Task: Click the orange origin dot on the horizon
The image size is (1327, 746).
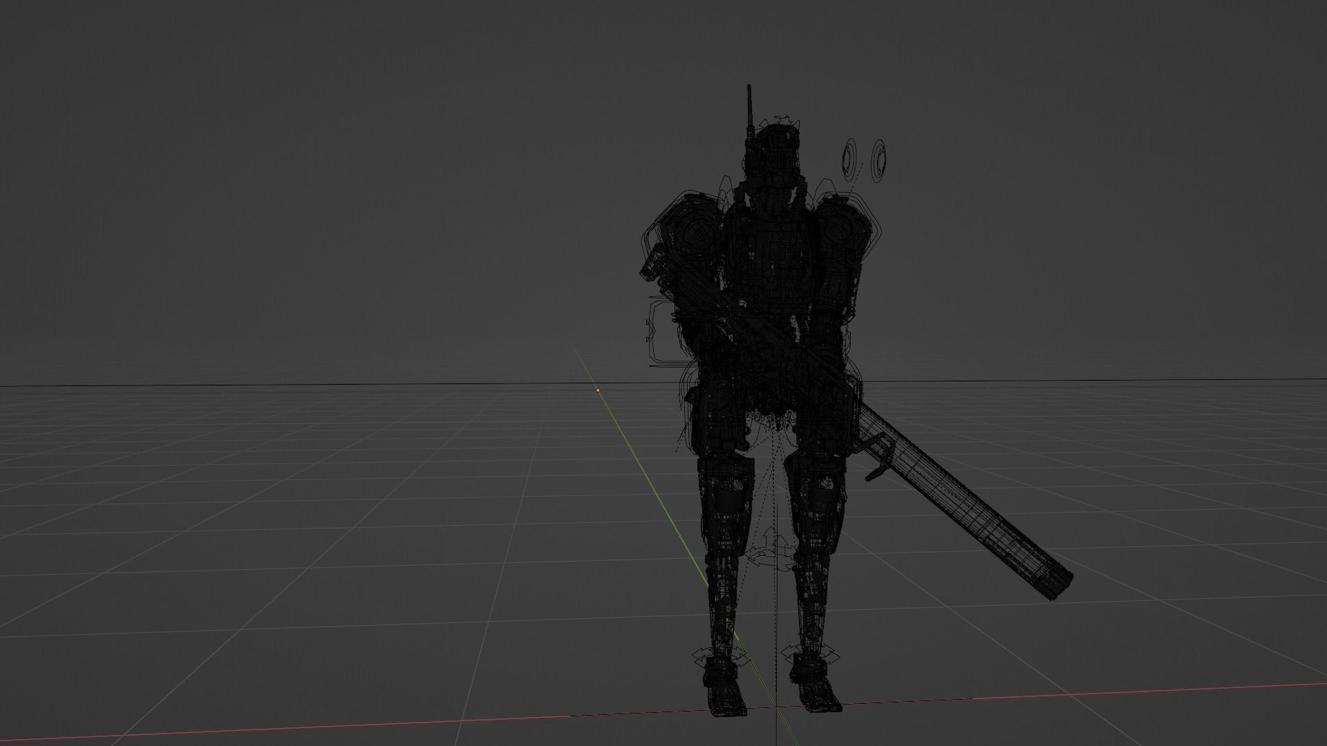Action: [598, 390]
